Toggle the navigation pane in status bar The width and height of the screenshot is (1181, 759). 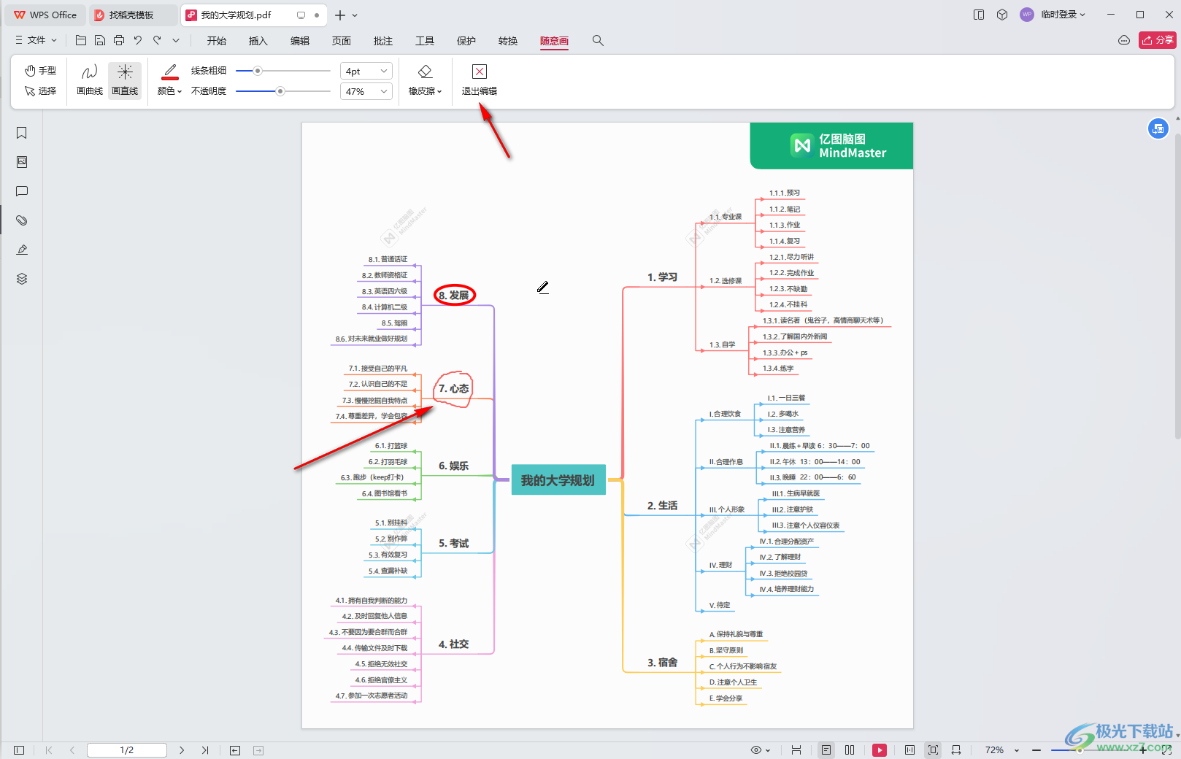pos(19,750)
